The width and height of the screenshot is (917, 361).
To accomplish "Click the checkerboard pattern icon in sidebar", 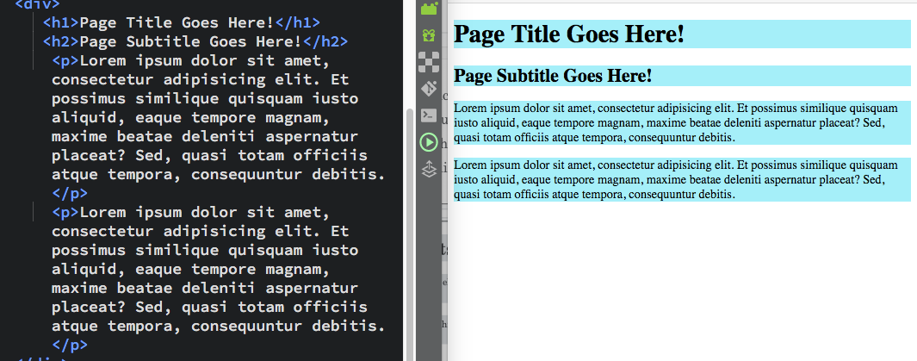I will pos(430,62).
